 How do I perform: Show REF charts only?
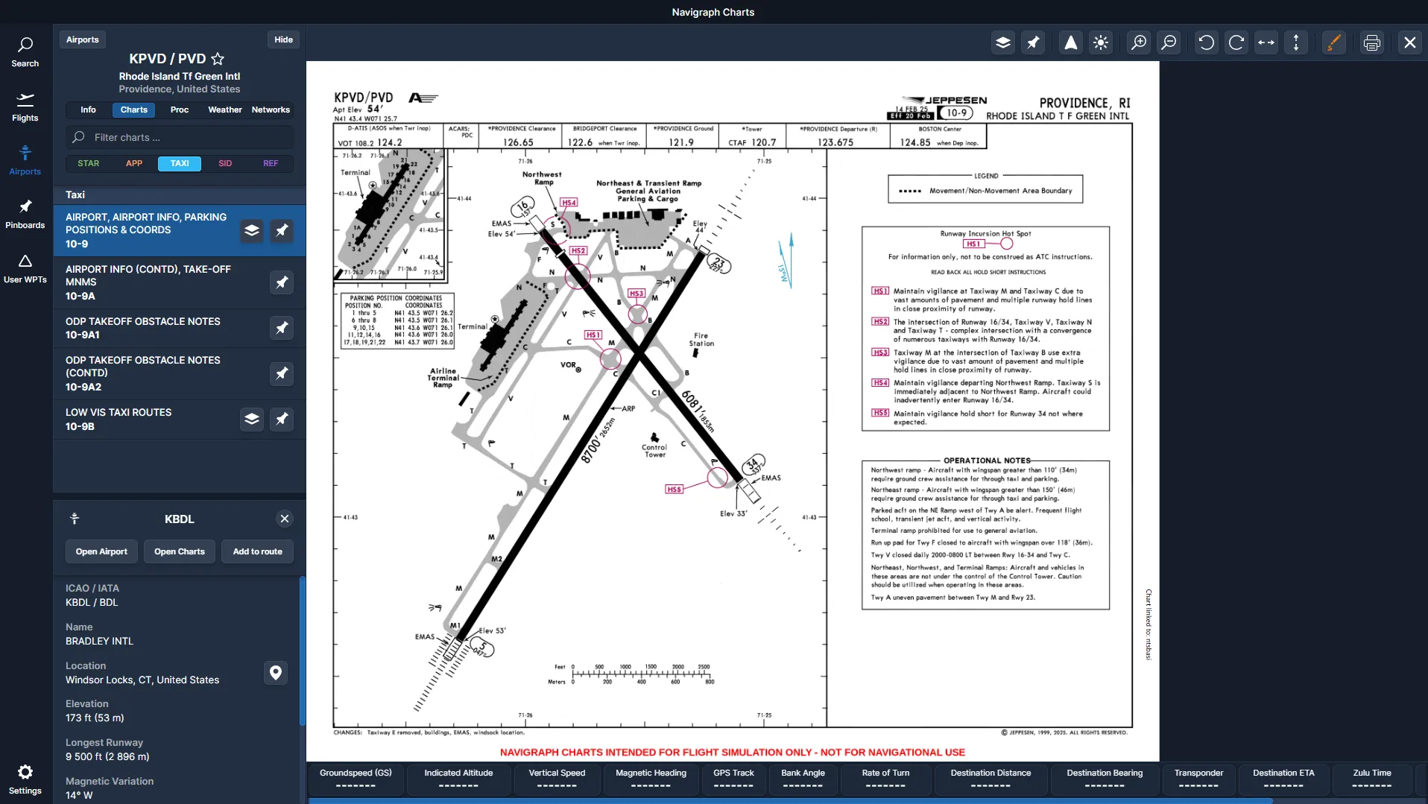coord(270,163)
